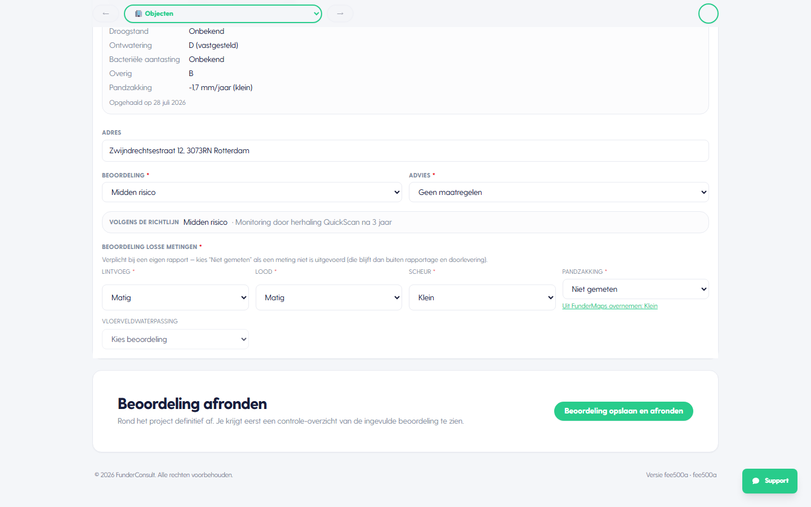The width and height of the screenshot is (811, 507).
Task: Click the version text fee500a in footer
Action: tap(681, 475)
